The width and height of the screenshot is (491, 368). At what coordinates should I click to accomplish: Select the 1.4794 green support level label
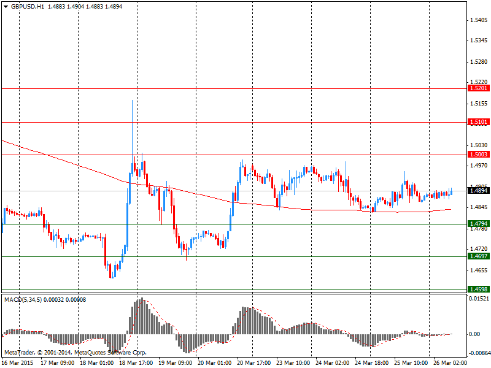tap(478, 224)
